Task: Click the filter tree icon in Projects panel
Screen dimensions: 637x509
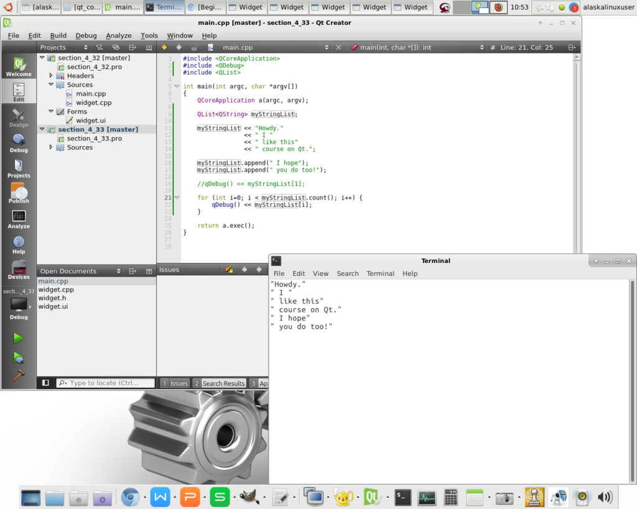Action: click(99, 47)
